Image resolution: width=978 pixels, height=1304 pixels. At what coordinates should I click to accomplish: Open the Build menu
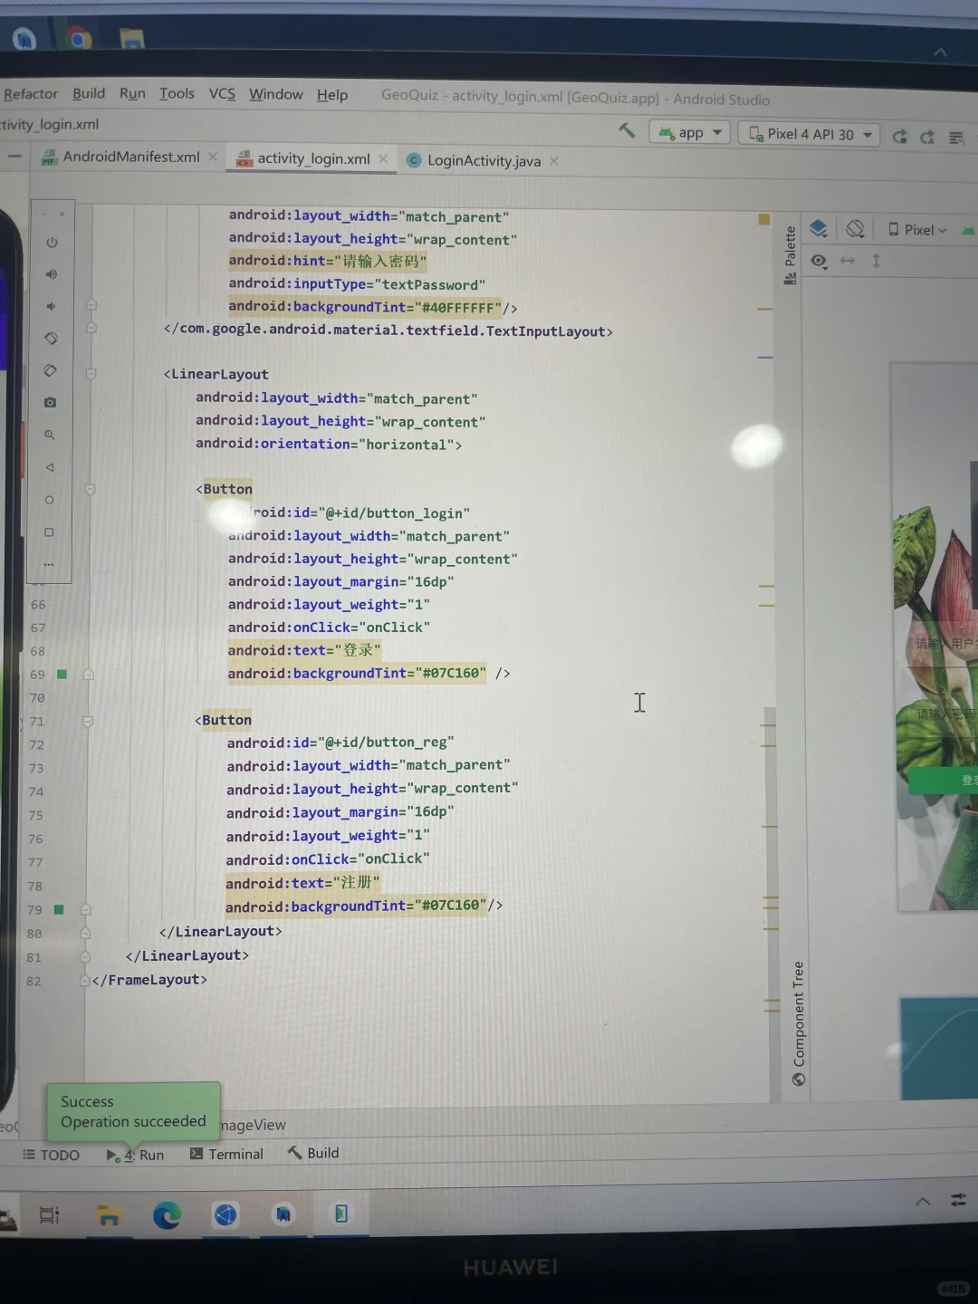pyautogui.click(x=89, y=93)
